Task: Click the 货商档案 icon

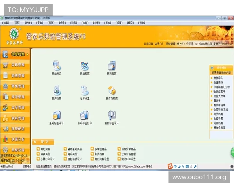Action: (112, 65)
